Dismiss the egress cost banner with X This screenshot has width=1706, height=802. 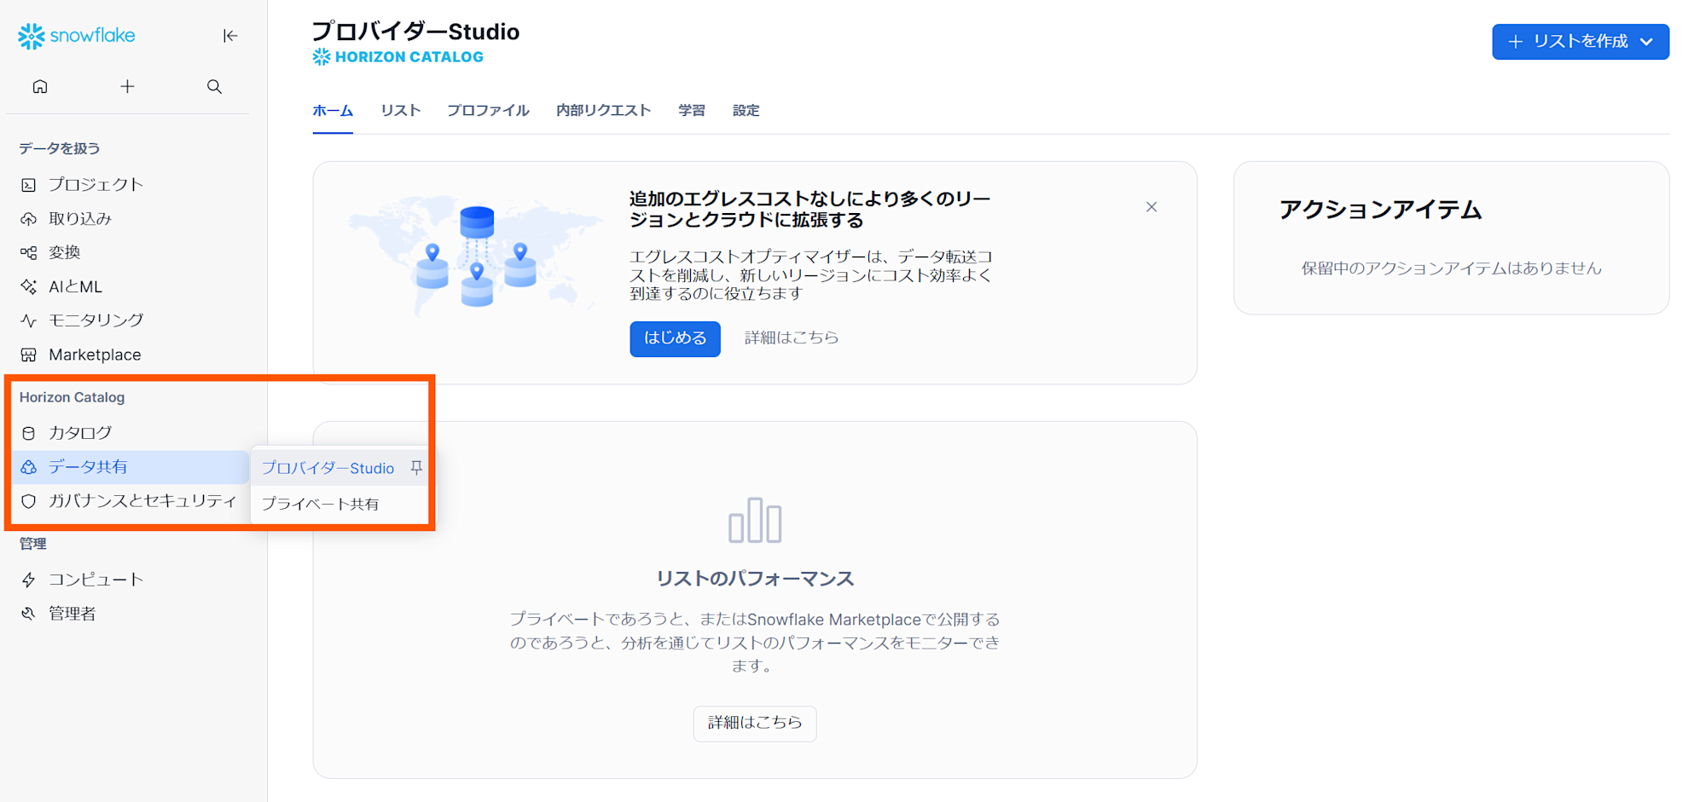click(x=1152, y=206)
